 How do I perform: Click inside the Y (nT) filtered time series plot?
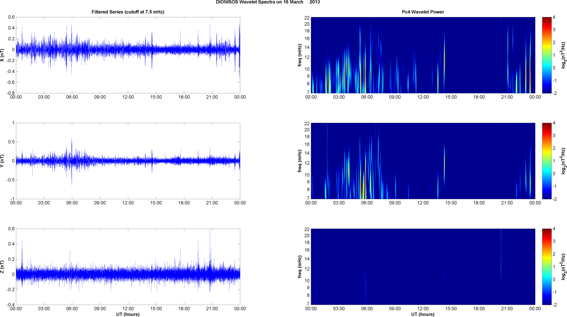click(x=128, y=161)
